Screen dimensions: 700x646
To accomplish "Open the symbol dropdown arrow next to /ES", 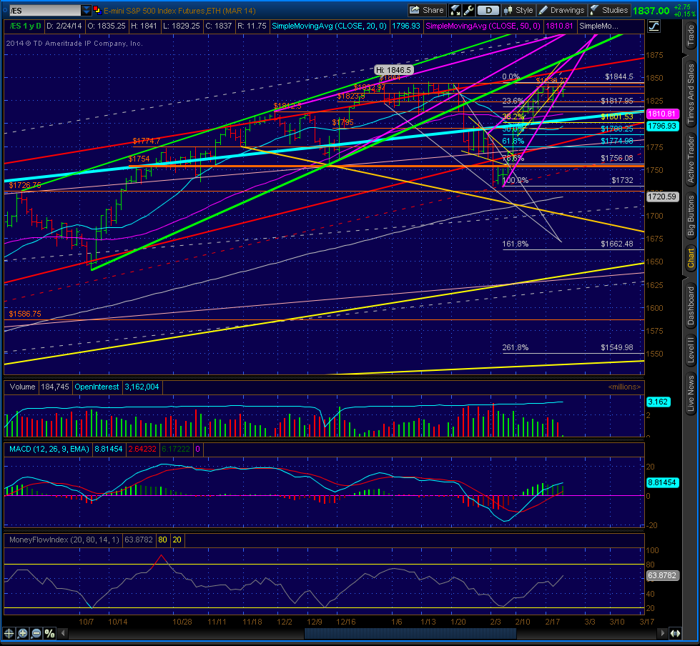I will tap(87, 10).
